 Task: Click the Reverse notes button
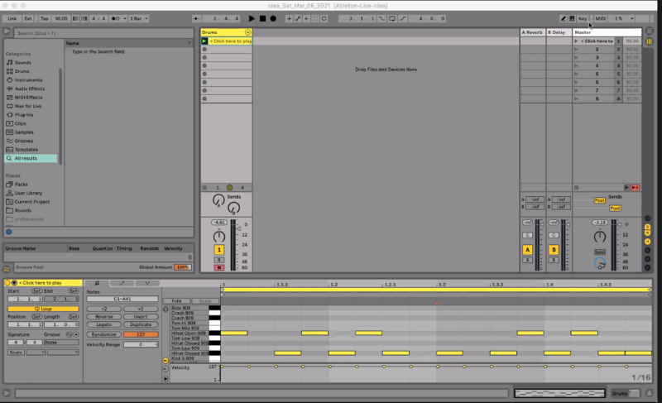click(104, 316)
